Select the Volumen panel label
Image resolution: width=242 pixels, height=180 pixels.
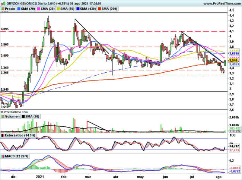tap(12, 117)
